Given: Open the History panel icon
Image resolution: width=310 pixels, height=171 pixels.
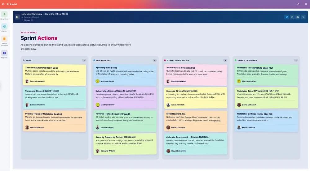Looking at the screenshot, I should (x=4, y=26).
